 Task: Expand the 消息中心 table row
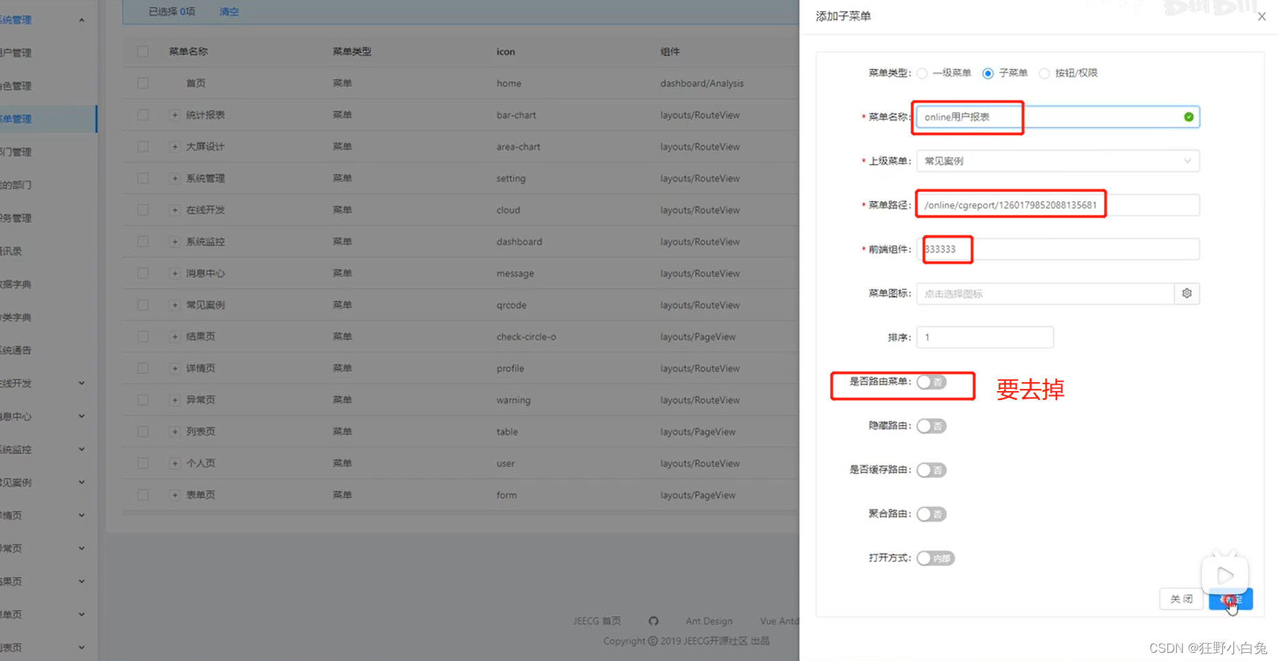175,273
